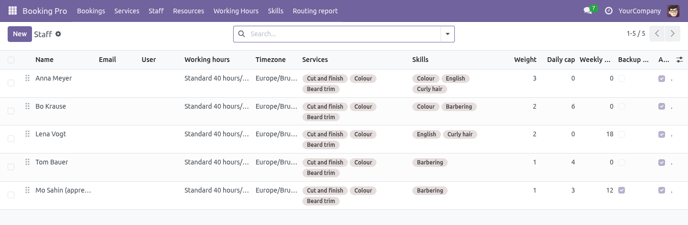Open the Bookings menu
Image resolution: width=688 pixels, height=225 pixels.
tap(91, 10)
